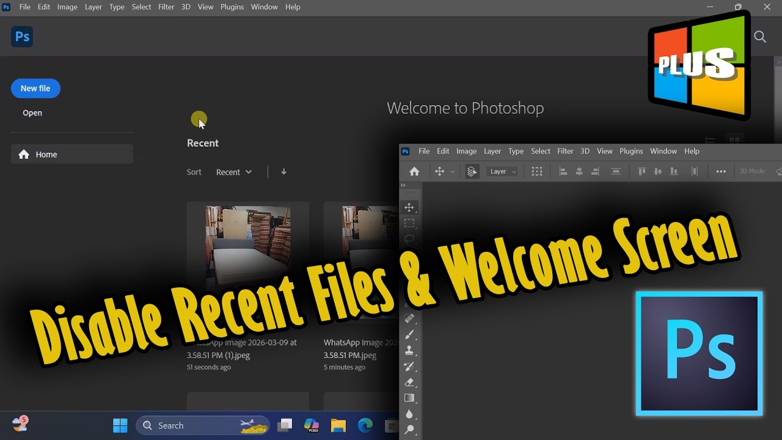Click the Open button
Screen dimensions: 782x440
point(32,112)
